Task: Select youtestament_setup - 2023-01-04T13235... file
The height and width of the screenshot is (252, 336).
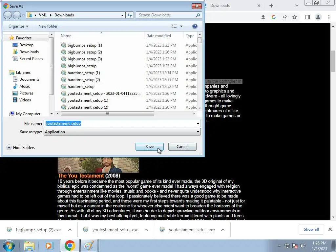Action: pyautogui.click(x=104, y=94)
